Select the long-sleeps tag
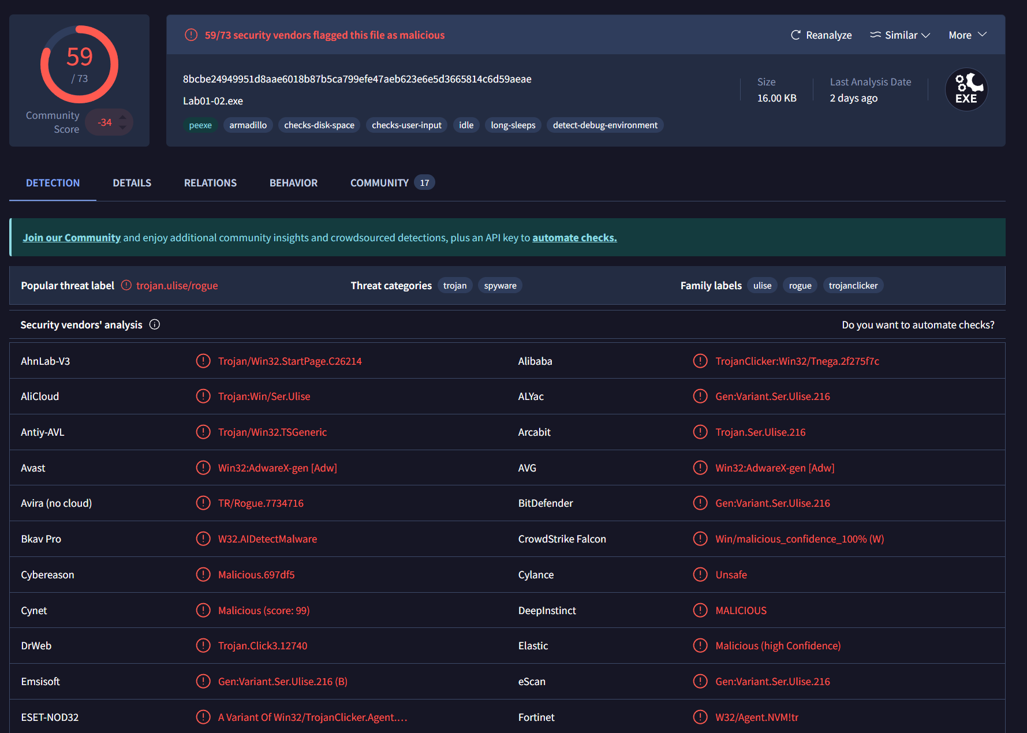 [x=513, y=125]
